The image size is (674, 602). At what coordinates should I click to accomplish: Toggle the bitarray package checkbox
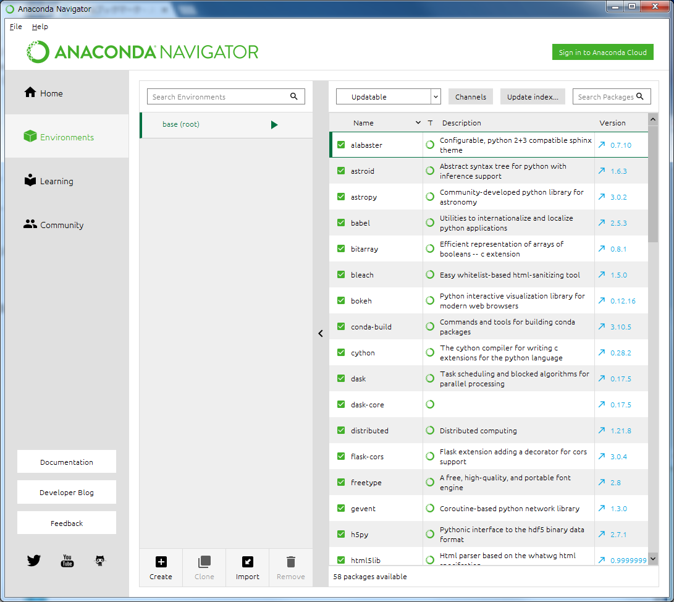[x=341, y=248]
